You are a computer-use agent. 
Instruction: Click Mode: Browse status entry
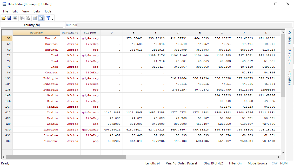257,163
